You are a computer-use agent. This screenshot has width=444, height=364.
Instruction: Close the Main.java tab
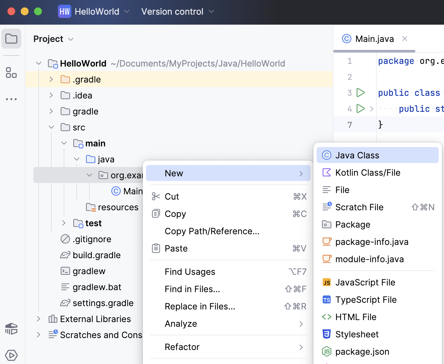pyautogui.click(x=404, y=39)
